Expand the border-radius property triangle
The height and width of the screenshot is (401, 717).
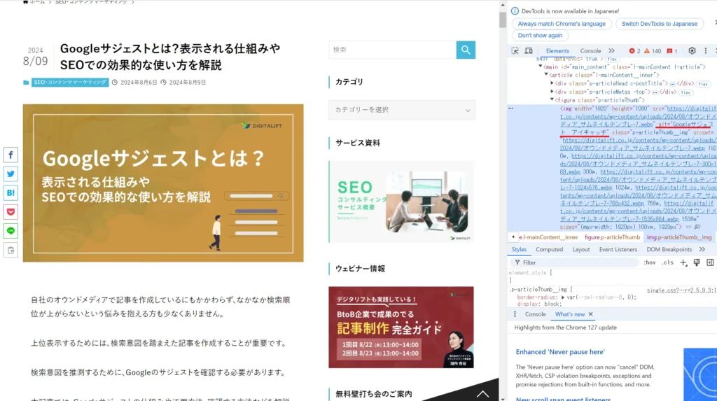563,297
